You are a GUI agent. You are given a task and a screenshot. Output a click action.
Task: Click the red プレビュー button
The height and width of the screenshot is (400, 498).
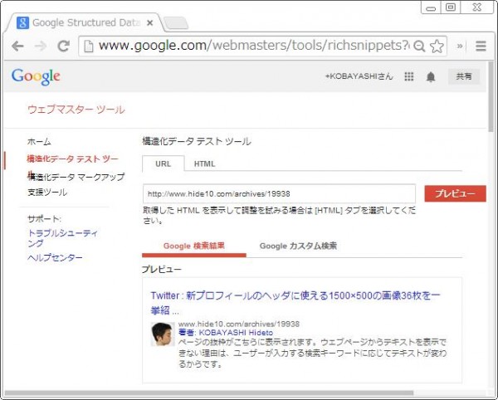coord(455,193)
